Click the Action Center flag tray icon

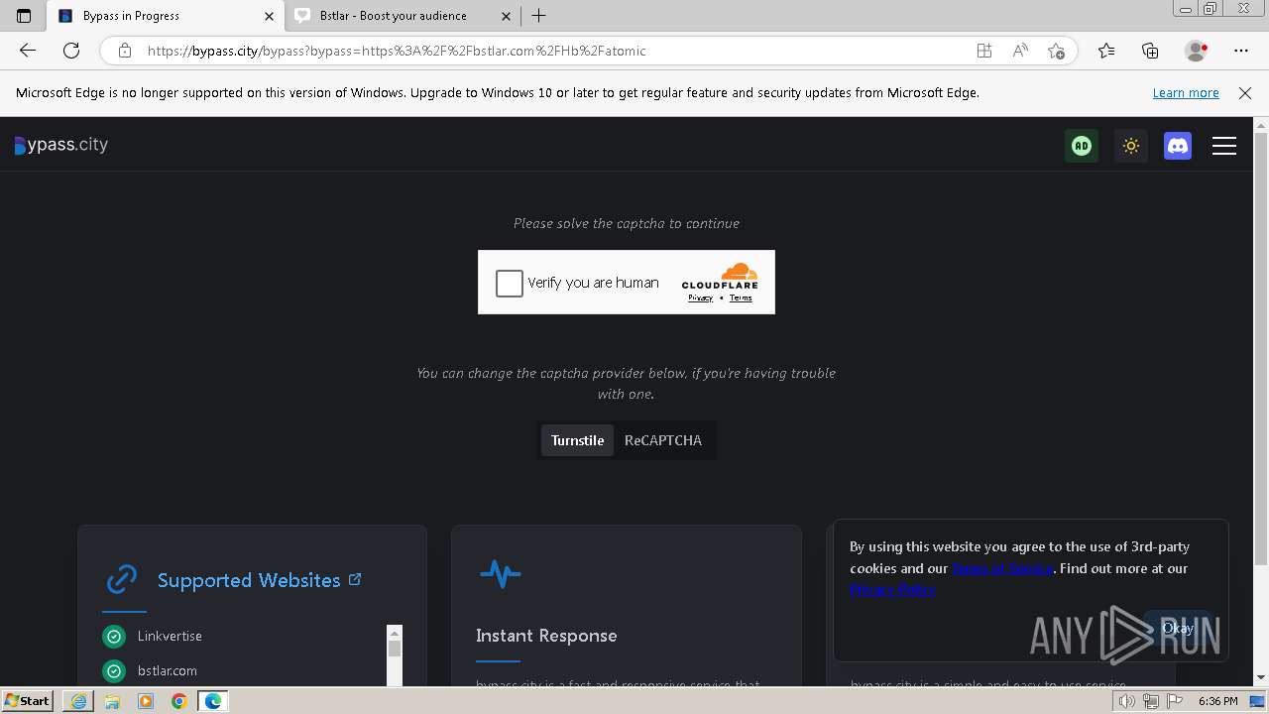click(x=1174, y=702)
